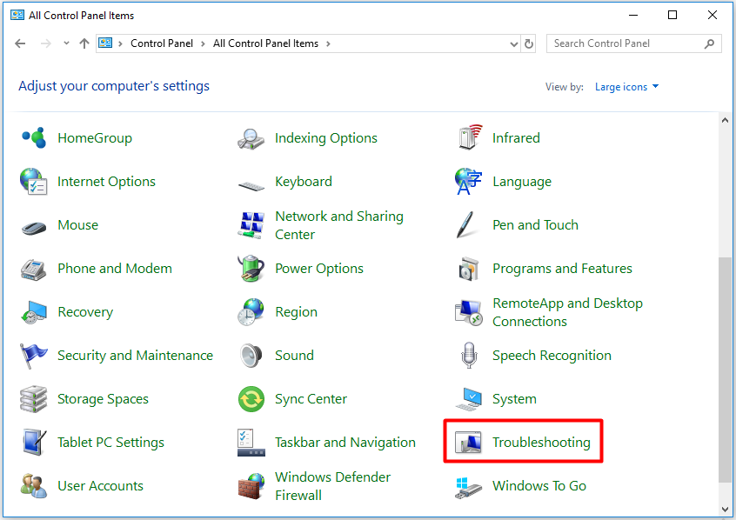The image size is (736, 520).
Task: Click the Forward arrow button
Action: pyautogui.click(x=45, y=43)
